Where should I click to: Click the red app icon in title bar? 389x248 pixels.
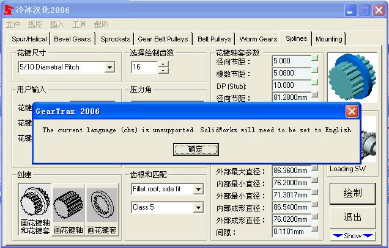click(x=9, y=10)
